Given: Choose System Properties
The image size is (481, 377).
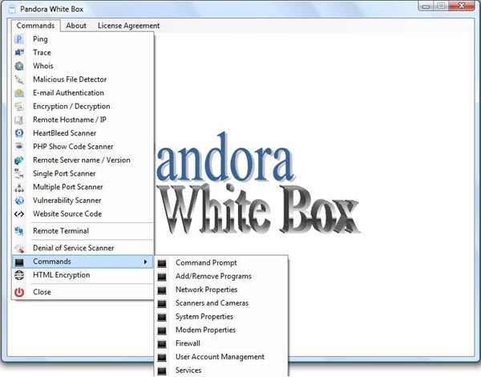Looking at the screenshot, I should 221,317.
